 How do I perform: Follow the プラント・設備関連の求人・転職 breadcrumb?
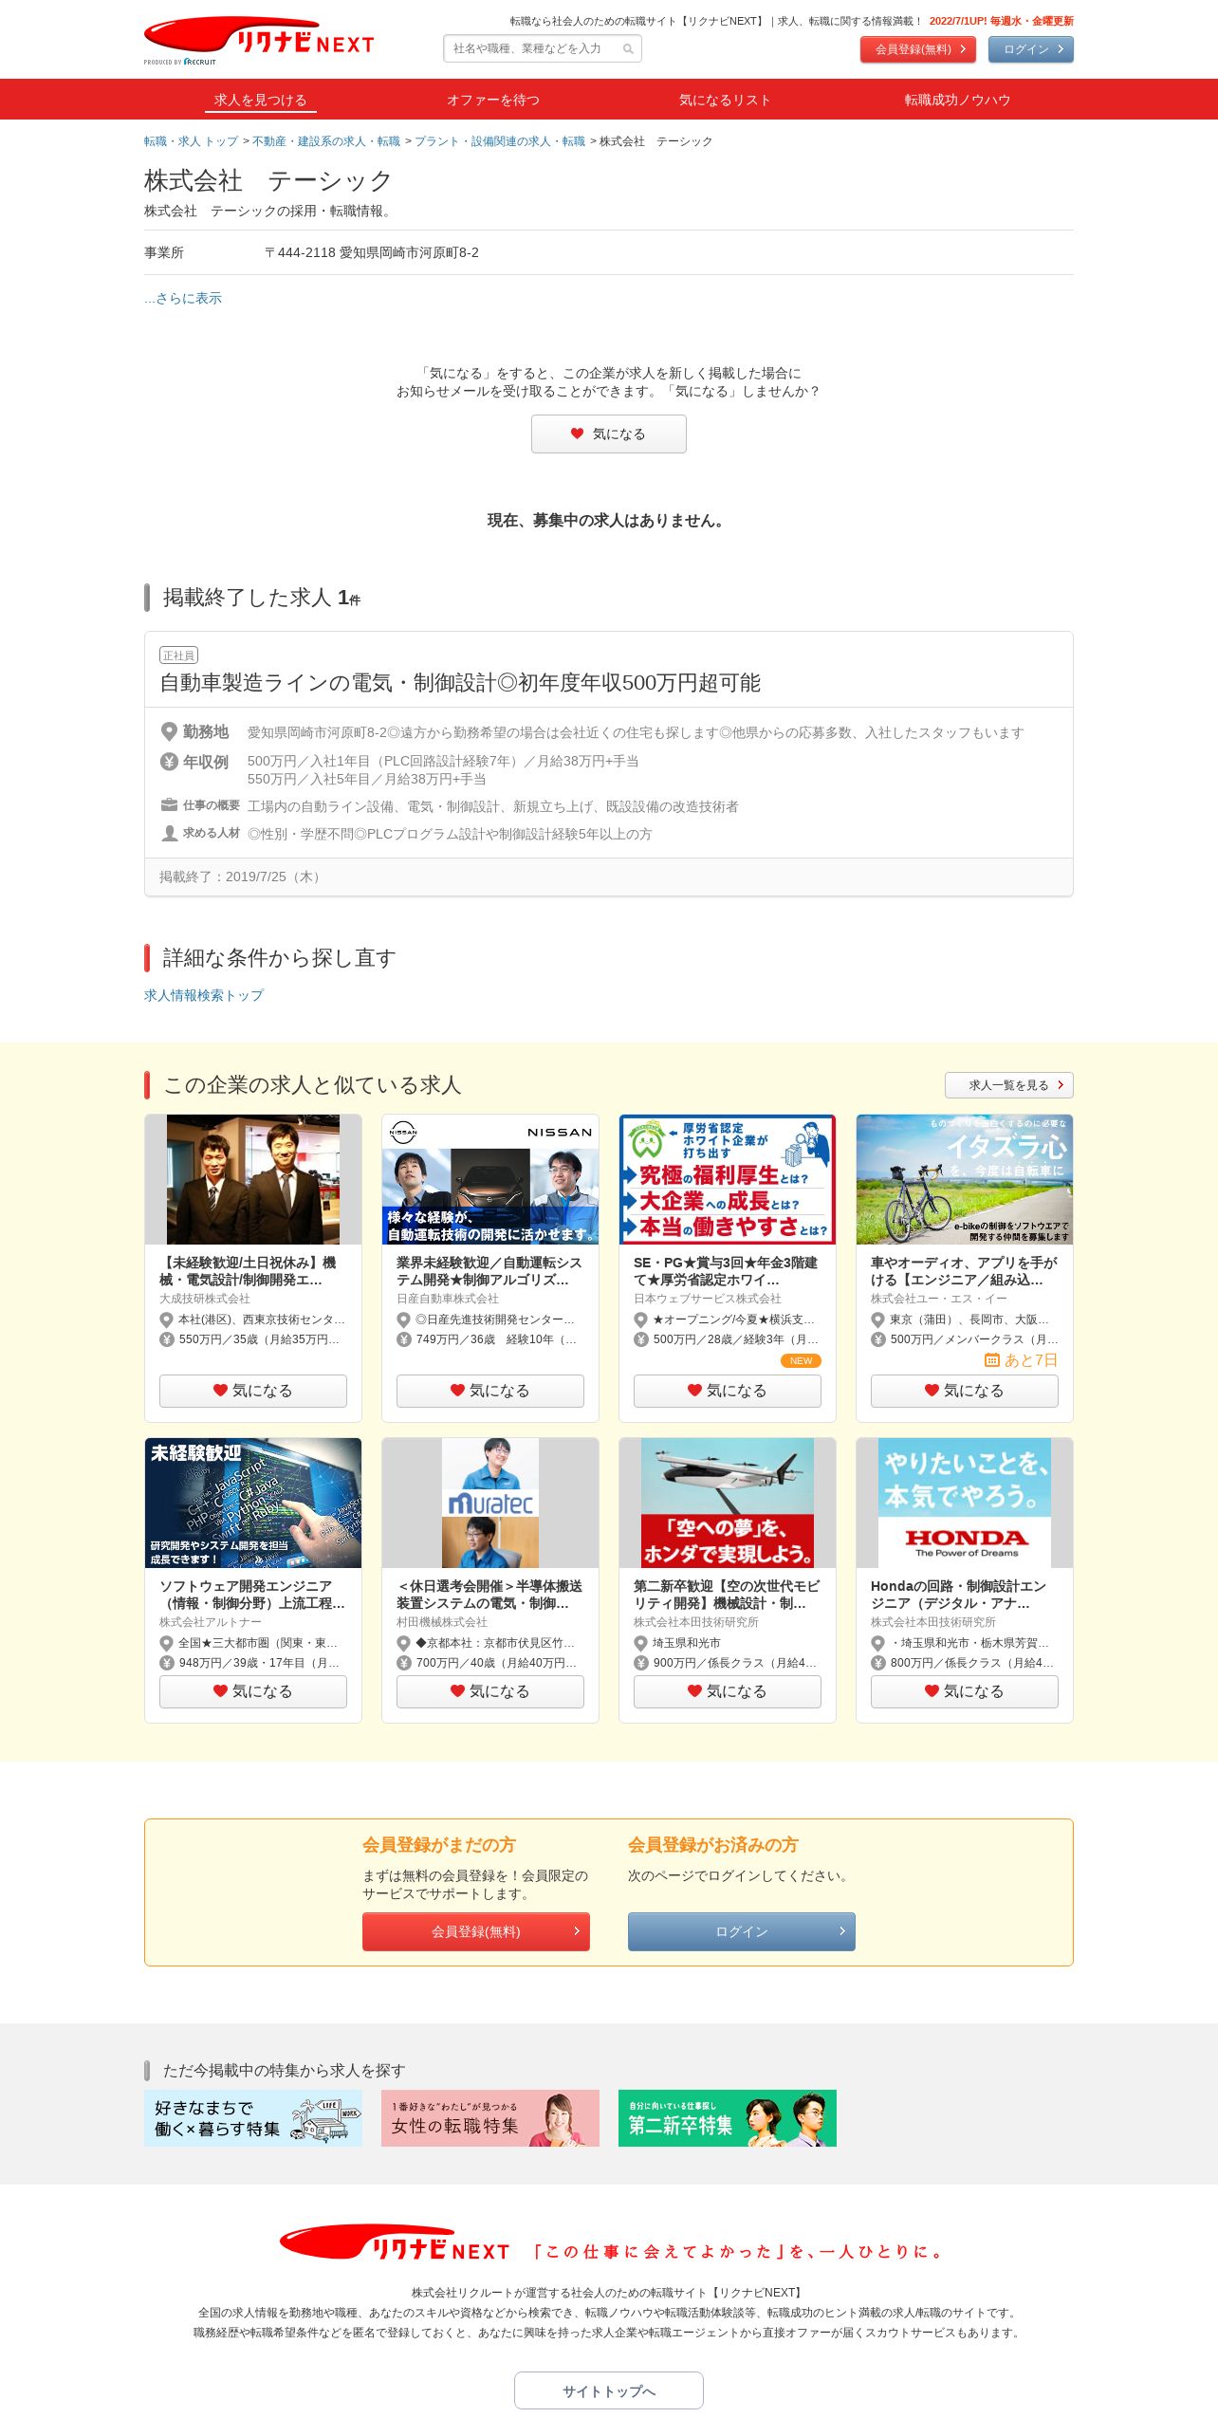[500, 141]
